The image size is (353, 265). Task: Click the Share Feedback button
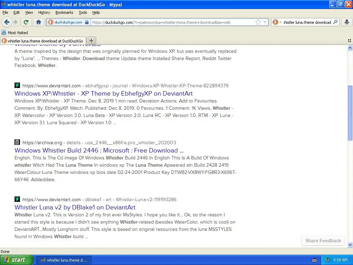(323, 241)
